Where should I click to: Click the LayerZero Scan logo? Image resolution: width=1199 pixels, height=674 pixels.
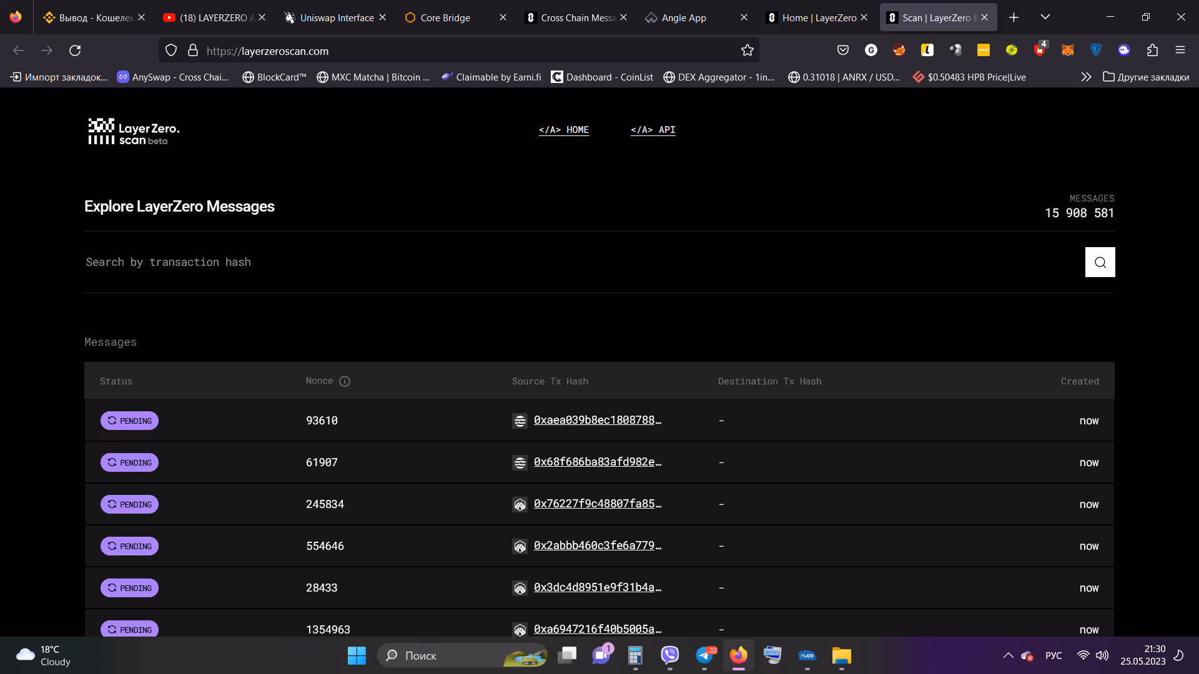(134, 131)
